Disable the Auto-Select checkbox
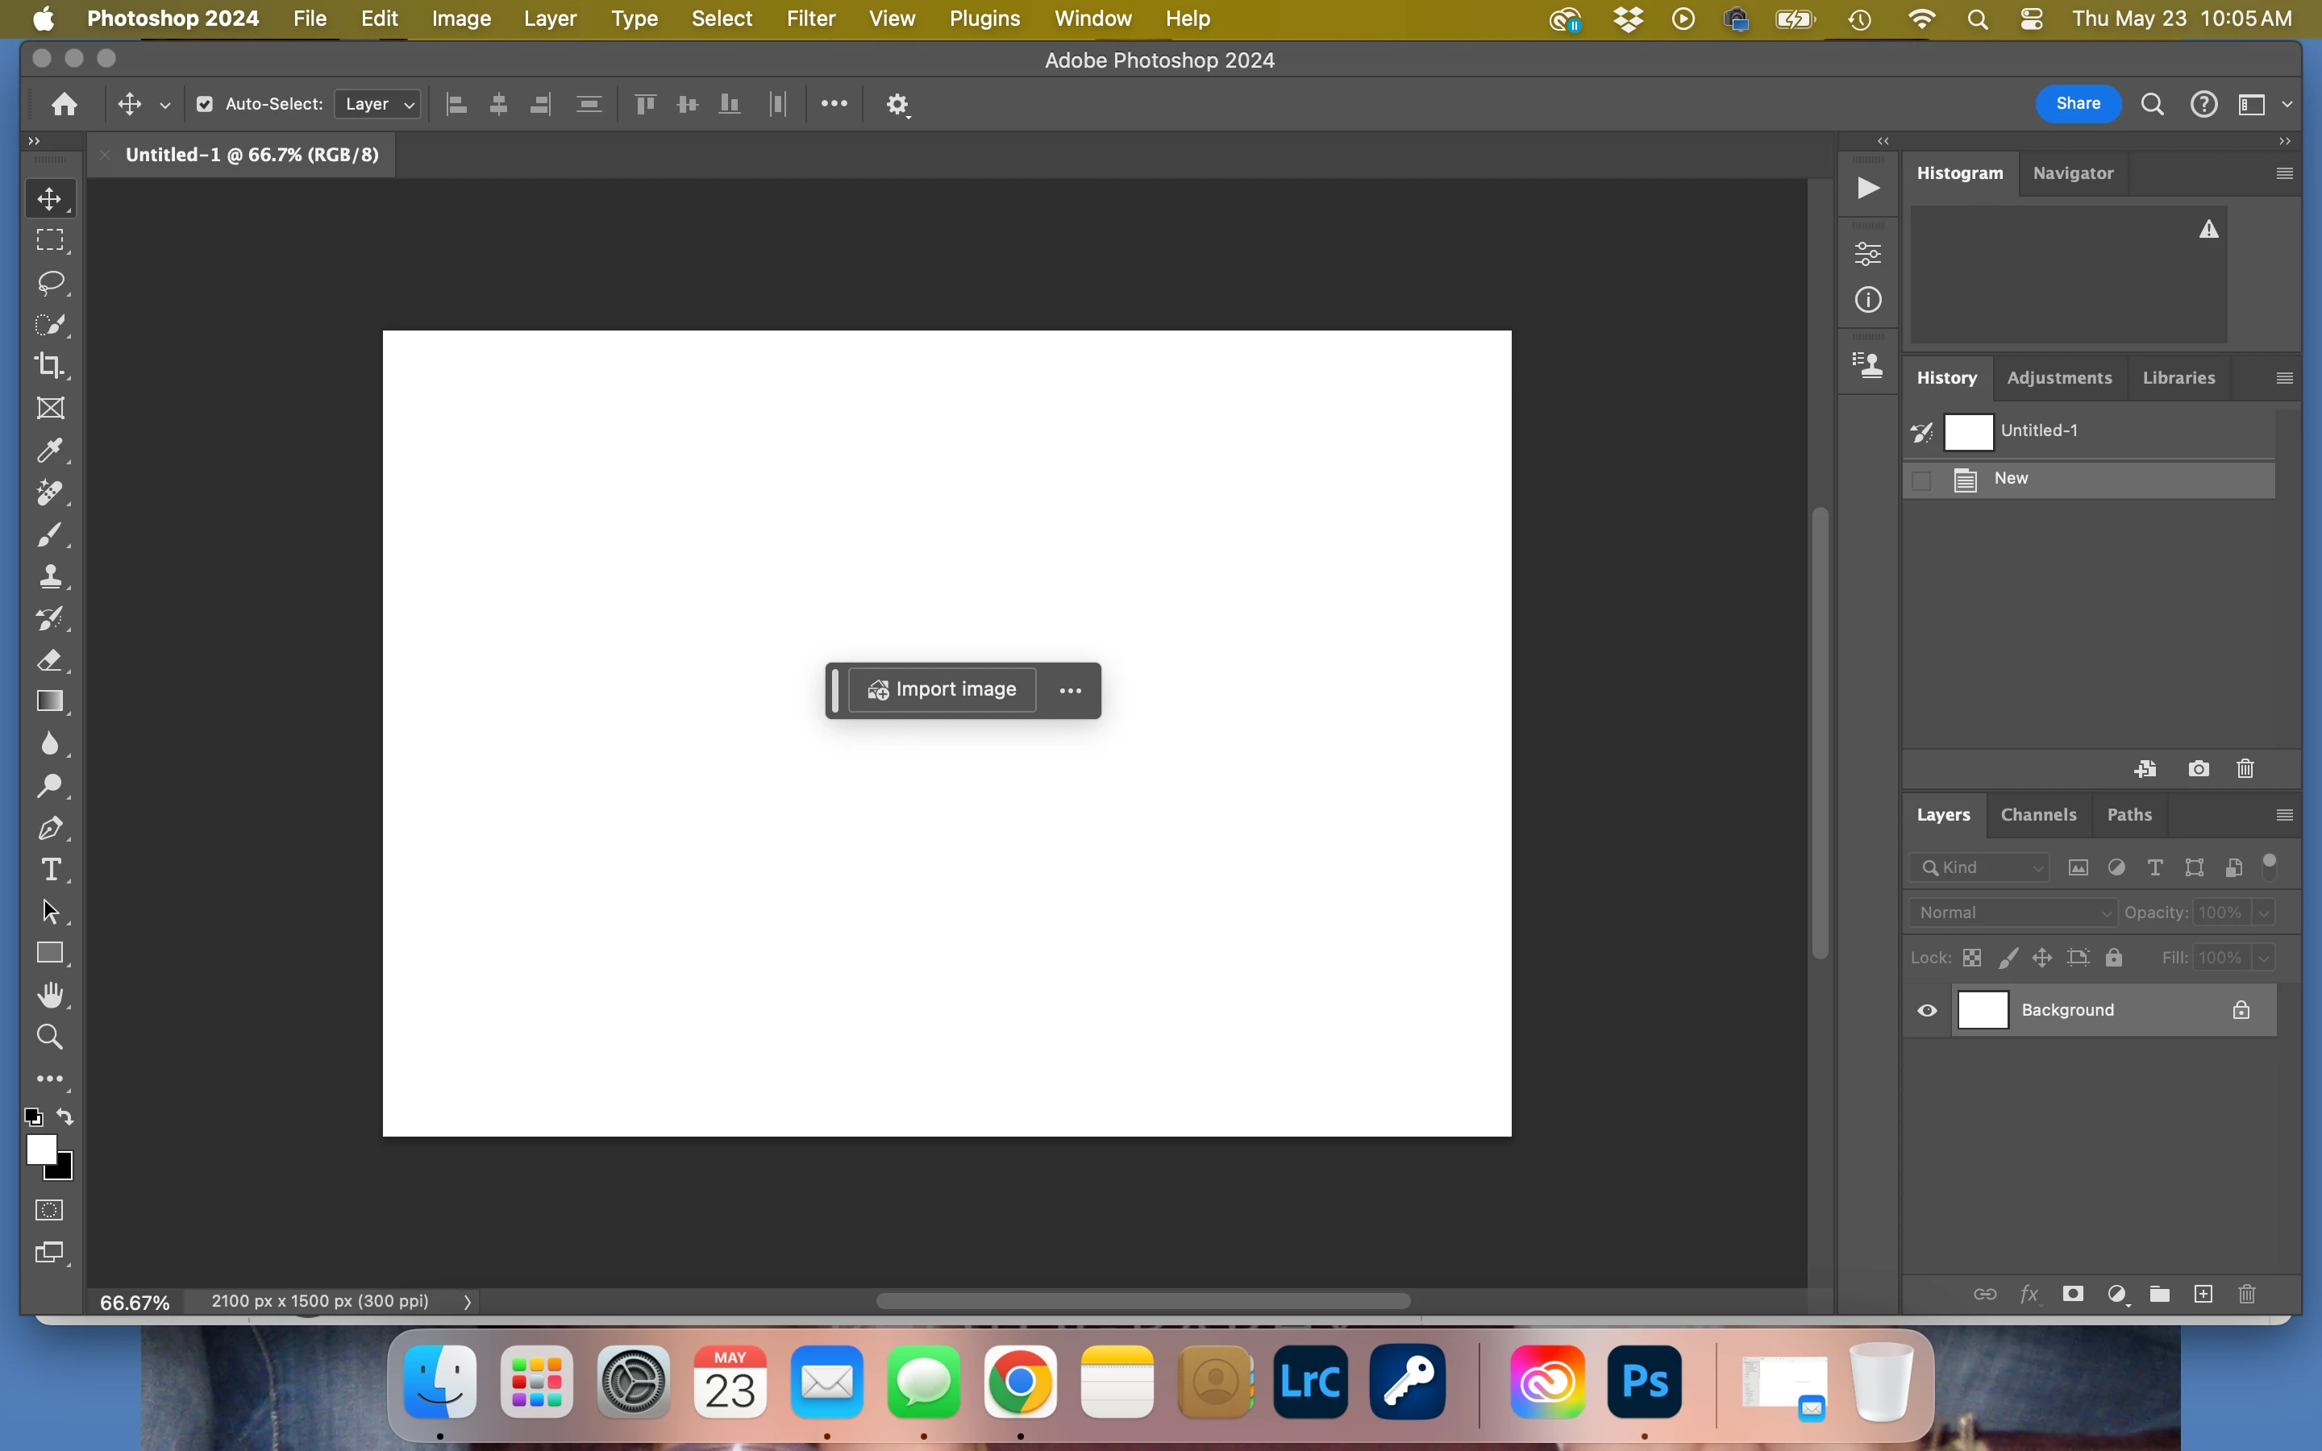This screenshot has width=2322, height=1451. [204, 104]
